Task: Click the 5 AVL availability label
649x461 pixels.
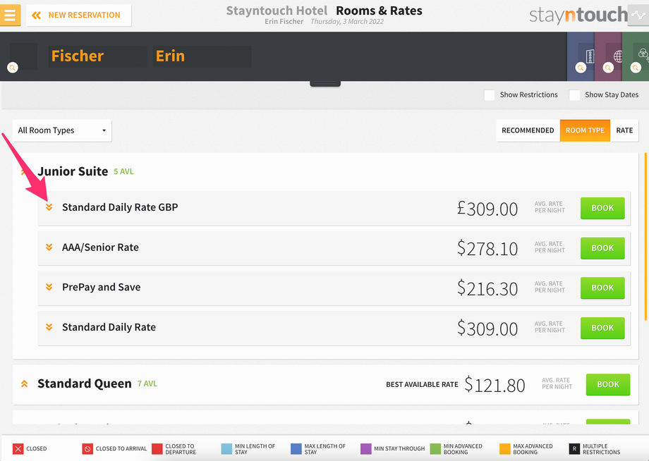Action: [x=123, y=171]
